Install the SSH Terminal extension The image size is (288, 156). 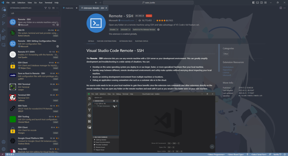pyautogui.click(x=56, y=90)
